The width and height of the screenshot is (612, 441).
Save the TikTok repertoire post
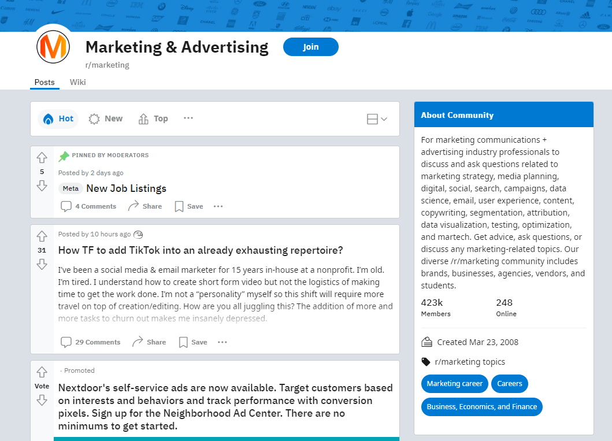click(192, 342)
